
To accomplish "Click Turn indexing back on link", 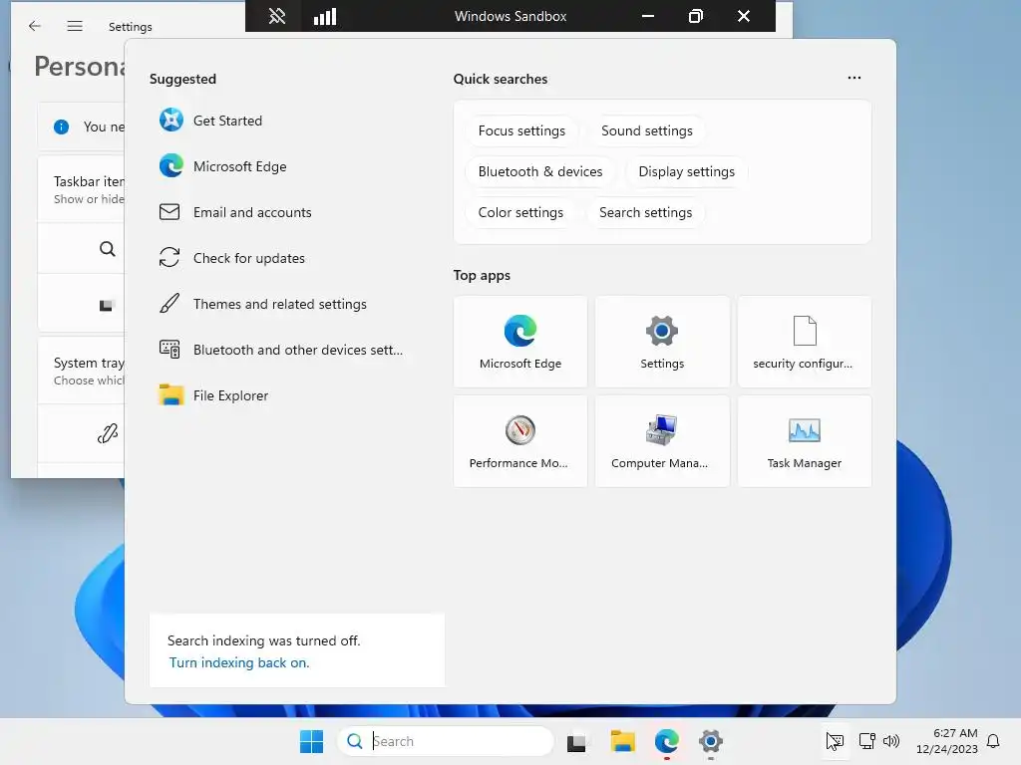I will pyautogui.click(x=239, y=662).
